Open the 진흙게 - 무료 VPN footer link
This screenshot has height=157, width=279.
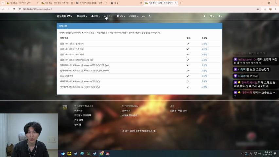click(179, 111)
